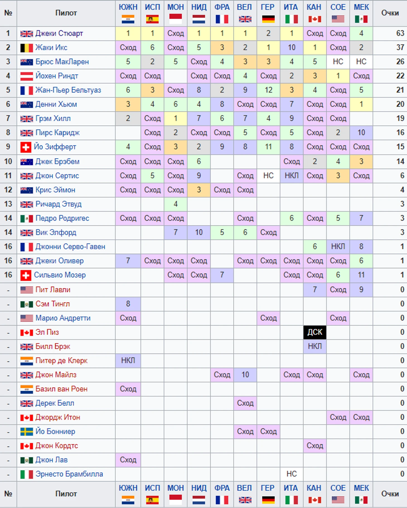
Task: Open the Пирс Каридж driver link
Action: tap(58, 133)
